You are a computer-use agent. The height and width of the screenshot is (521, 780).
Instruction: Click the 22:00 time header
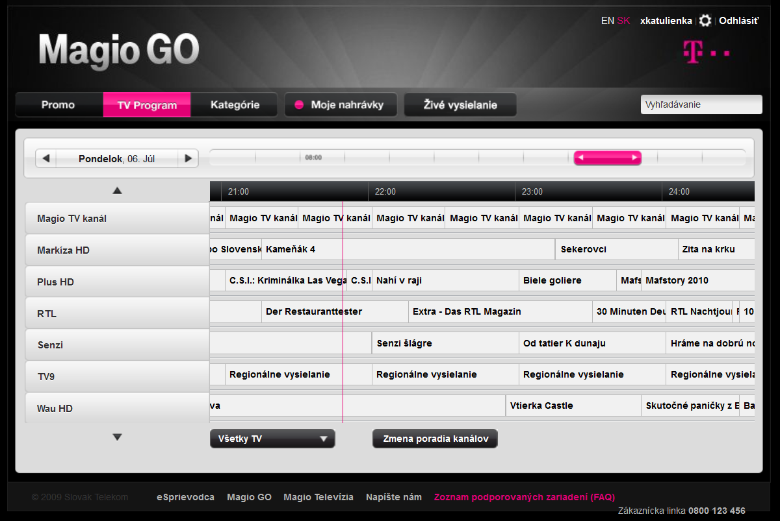pos(385,191)
